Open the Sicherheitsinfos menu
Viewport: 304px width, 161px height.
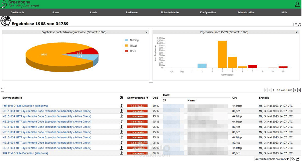(x=170, y=12)
